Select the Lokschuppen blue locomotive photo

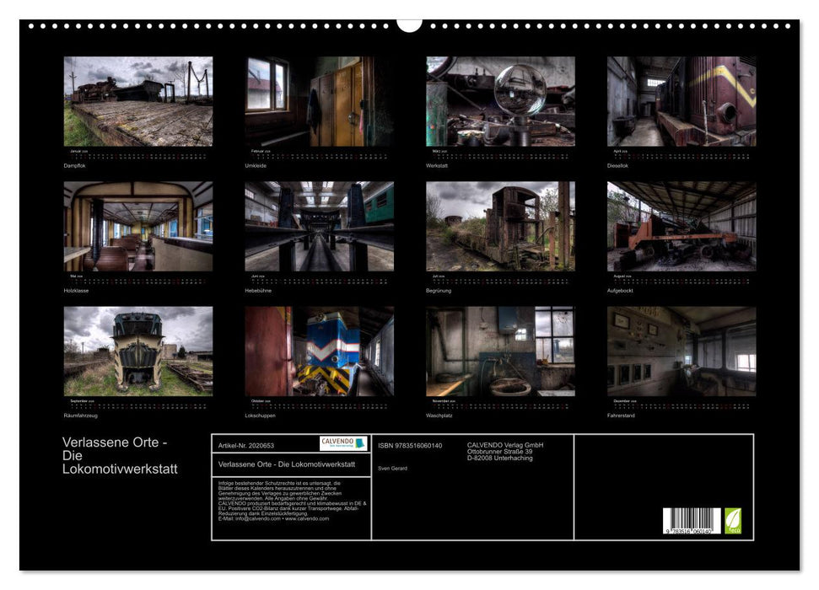click(x=319, y=351)
